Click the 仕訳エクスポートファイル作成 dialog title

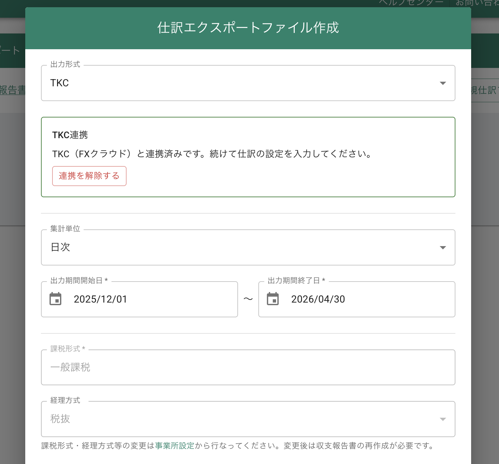tap(248, 28)
